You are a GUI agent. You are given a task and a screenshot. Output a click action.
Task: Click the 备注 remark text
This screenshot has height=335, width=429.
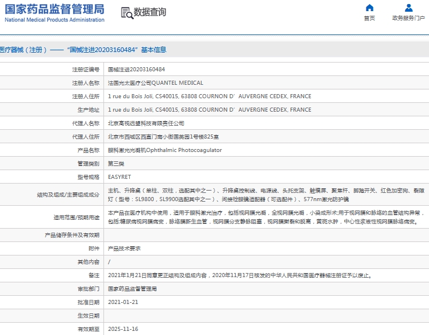coord(240,275)
